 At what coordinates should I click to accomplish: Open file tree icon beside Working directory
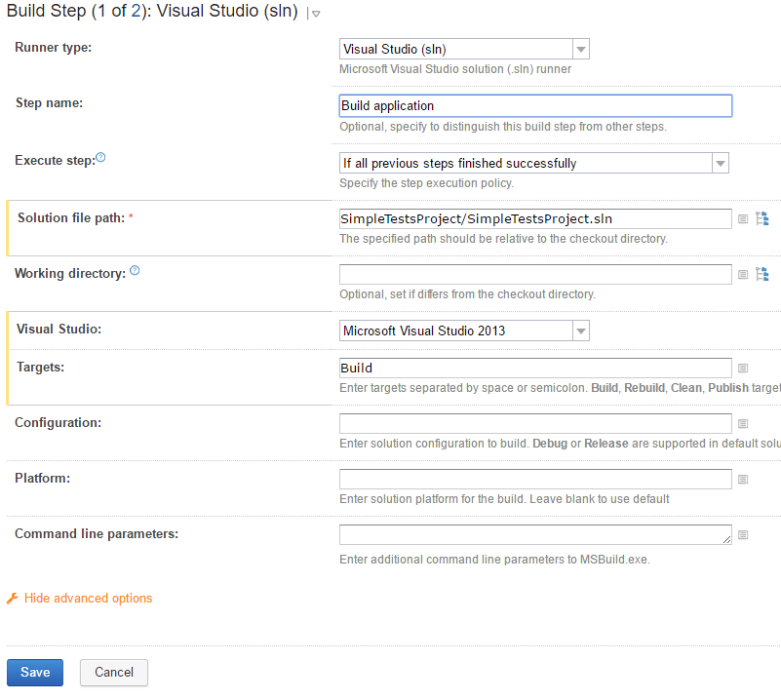pyautogui.click(x=762, y=274)
